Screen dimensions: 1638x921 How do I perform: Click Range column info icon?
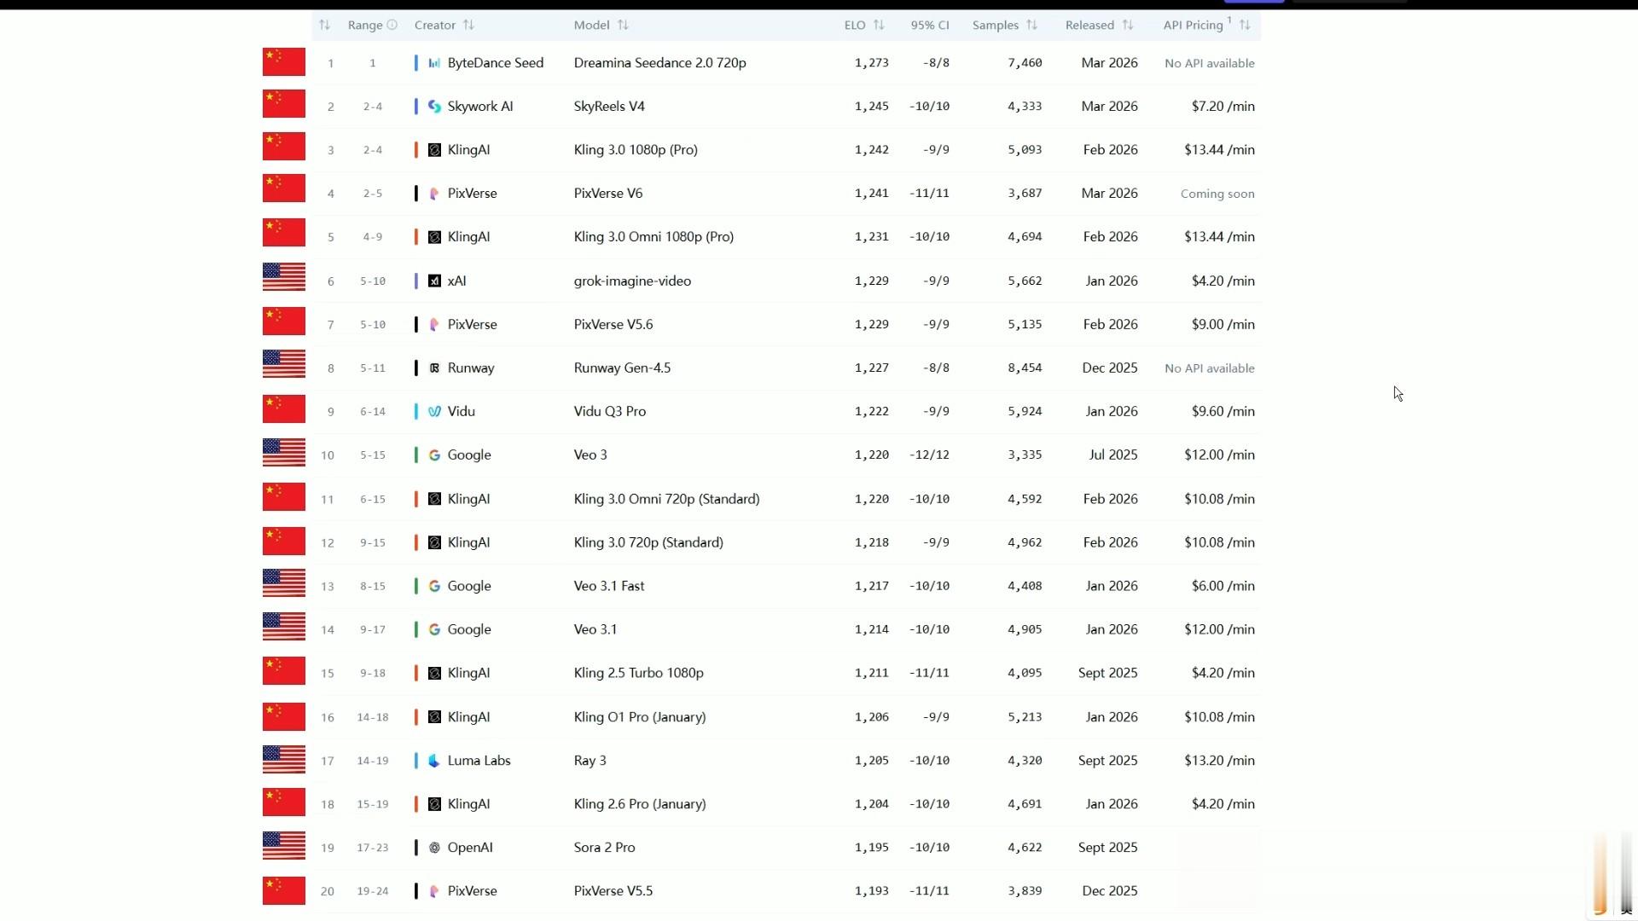pos(392,25)
